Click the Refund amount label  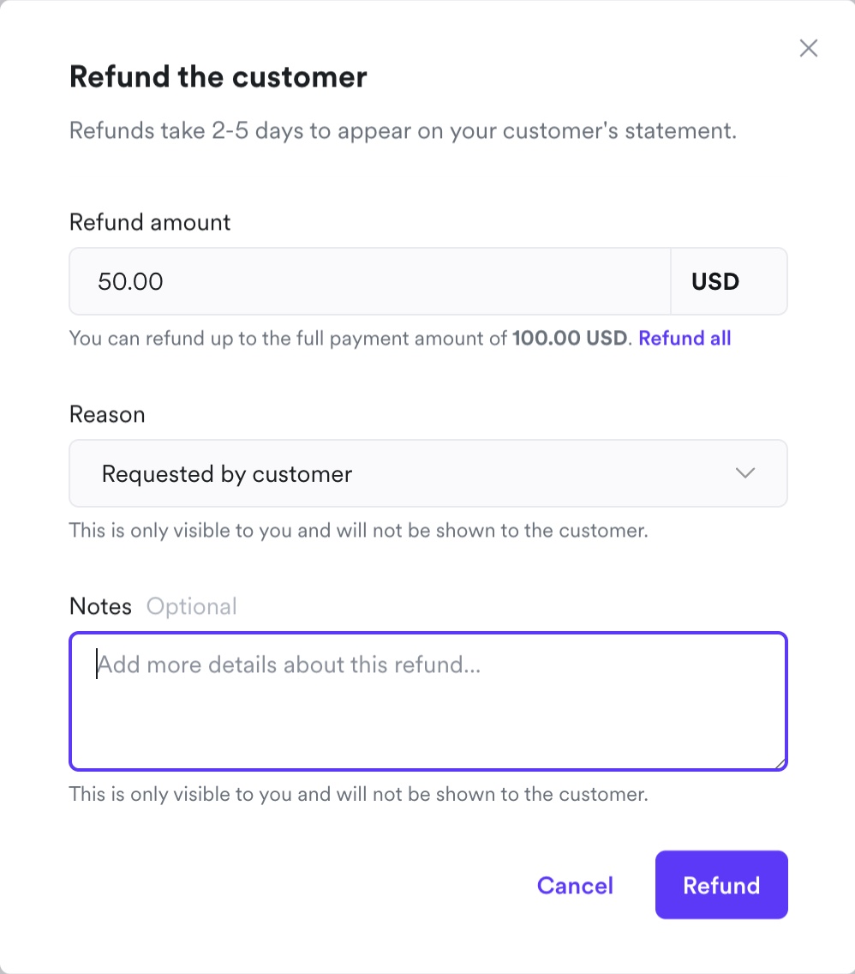[x=149, y=222]
